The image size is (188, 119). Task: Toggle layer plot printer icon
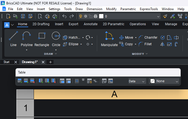click(x=96, y=16)
